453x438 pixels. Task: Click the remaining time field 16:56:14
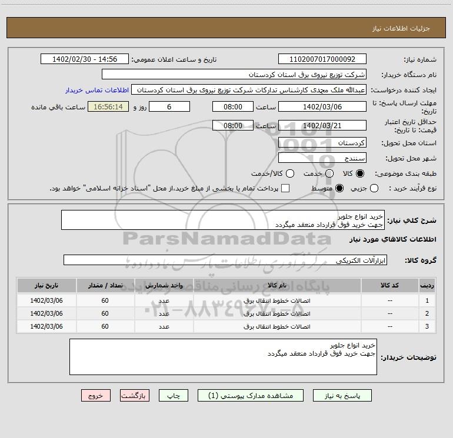108,106
